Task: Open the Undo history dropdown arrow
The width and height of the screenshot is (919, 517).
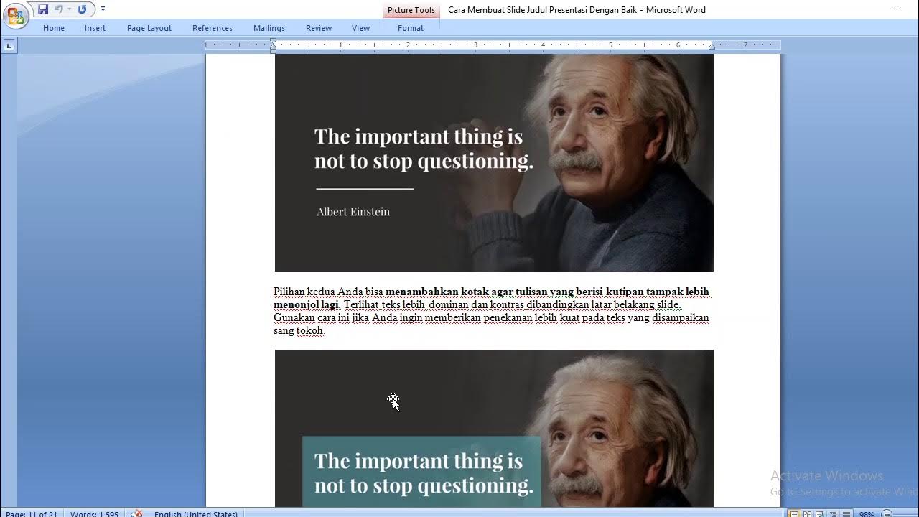Action: click(69, 9)
